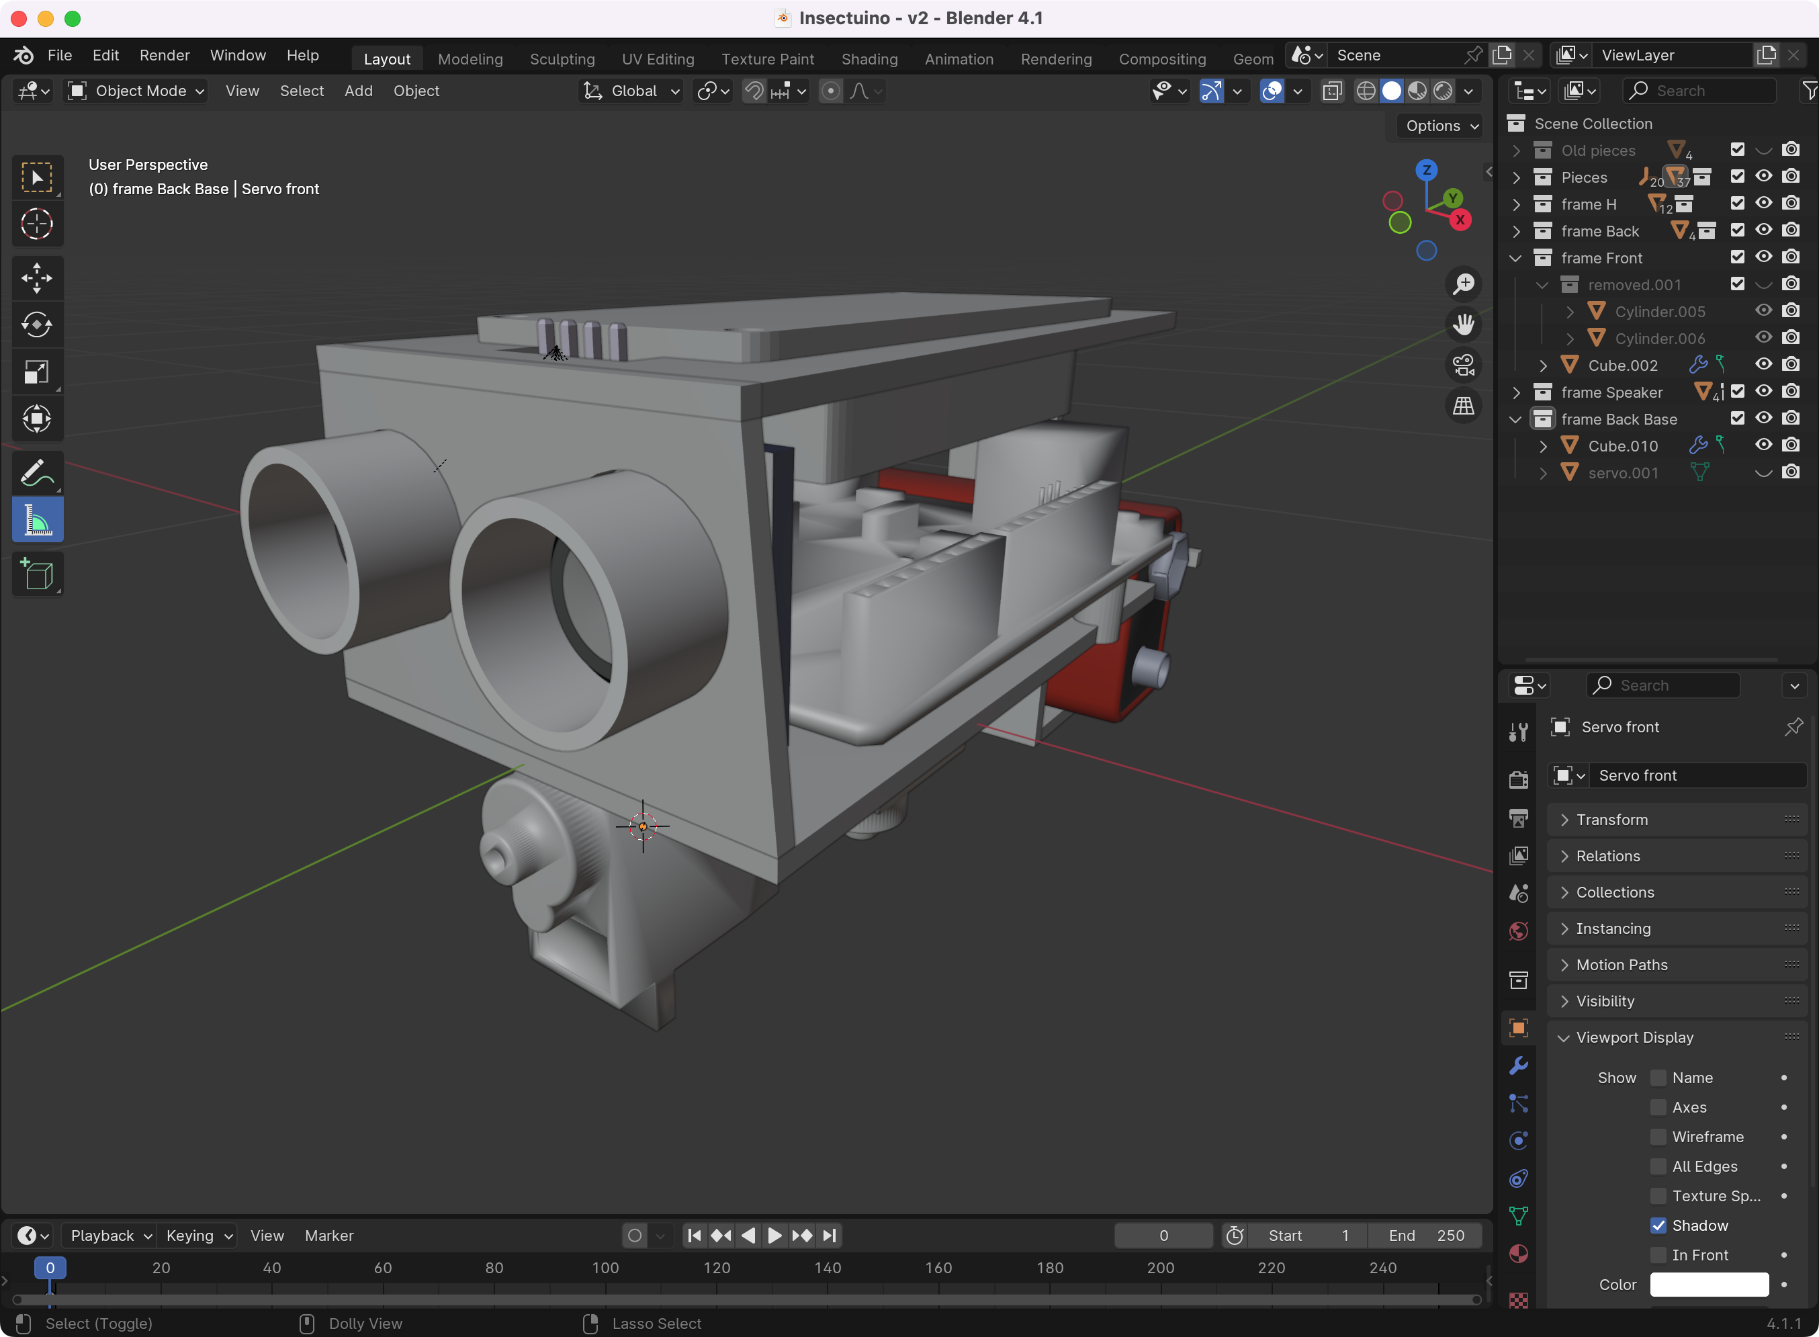The image size is (1819, 1337).
Task: Click the outliner Search field
Action: tap(1699, 91)
